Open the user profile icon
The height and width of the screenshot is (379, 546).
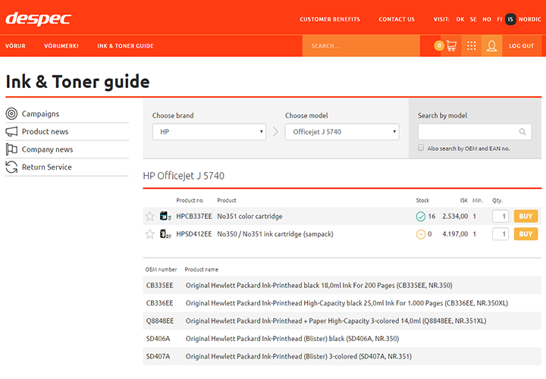pos(491,45)
